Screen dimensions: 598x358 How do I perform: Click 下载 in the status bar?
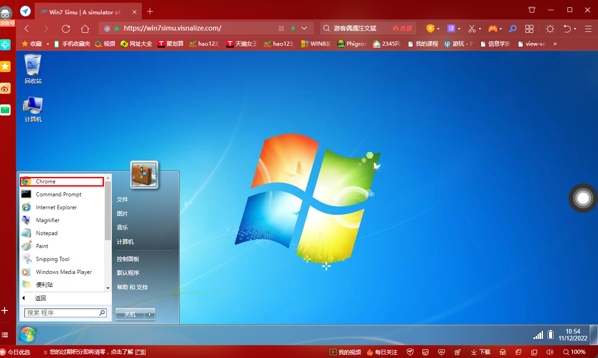(x=481, y=352)
